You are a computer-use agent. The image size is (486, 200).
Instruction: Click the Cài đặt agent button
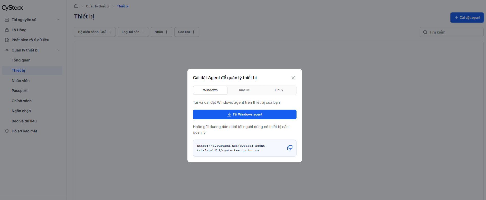click(x=467, y=18)
